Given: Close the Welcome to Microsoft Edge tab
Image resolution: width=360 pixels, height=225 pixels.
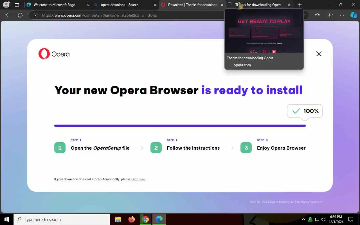Looking at the screenshot, I should point(87,5).
